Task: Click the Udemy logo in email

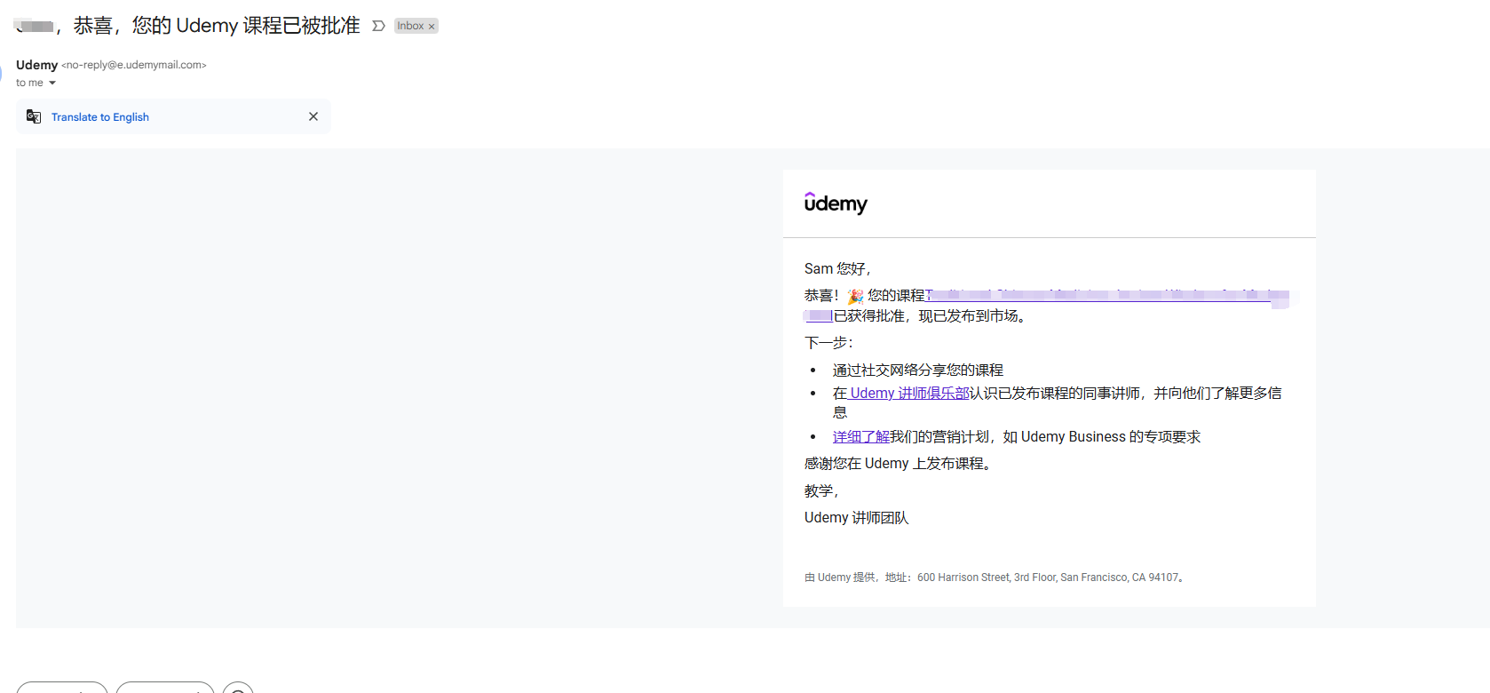Action: [x=836, y=203]
